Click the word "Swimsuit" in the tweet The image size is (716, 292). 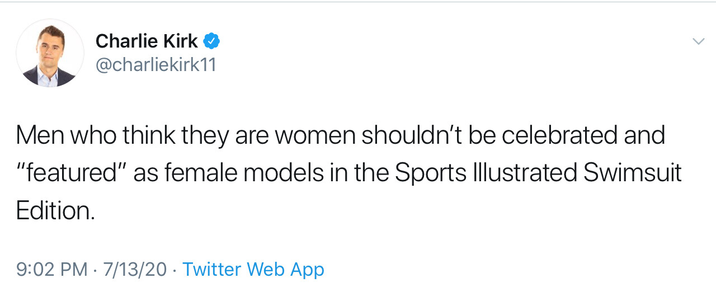coord(633,173)
